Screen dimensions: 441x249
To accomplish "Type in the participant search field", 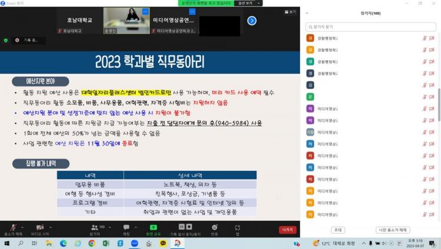I will (x=370, y=26).
